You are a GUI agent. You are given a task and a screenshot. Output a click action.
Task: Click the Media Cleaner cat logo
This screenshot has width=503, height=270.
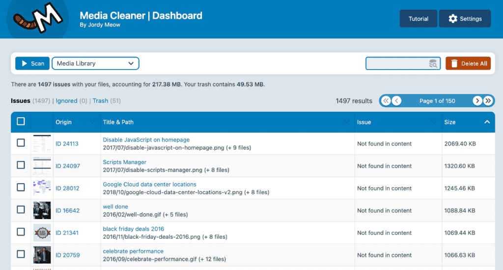pyautogui.click(x=37, y=18)
